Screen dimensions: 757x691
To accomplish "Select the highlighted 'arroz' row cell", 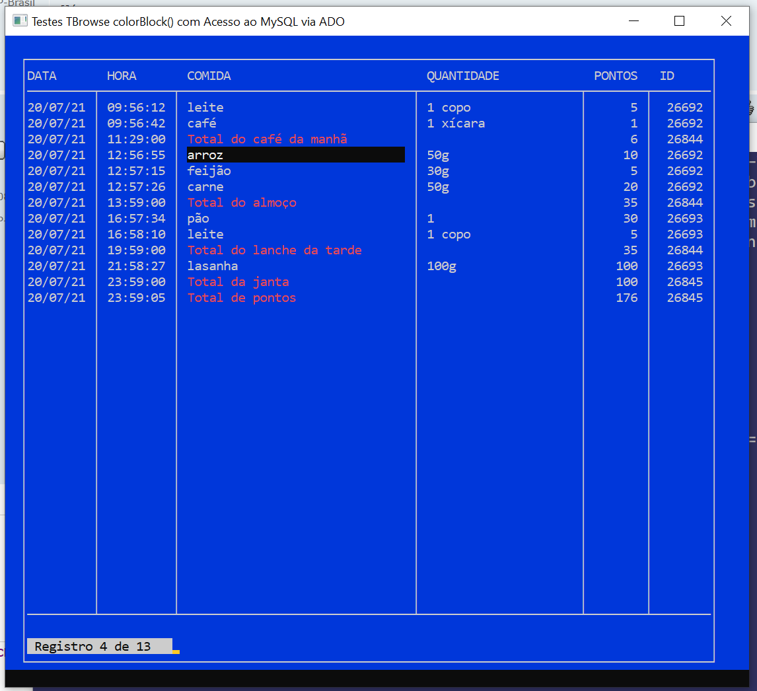I will [295, 155].
